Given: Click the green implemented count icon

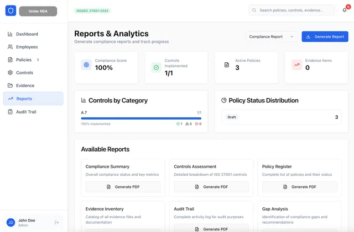Looking at the screenshot, I should [178, 124].
